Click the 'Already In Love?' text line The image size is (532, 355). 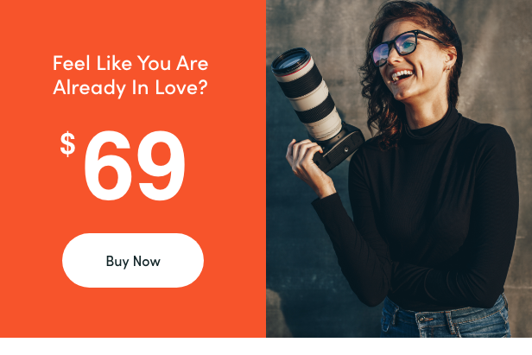pos(130,87)
